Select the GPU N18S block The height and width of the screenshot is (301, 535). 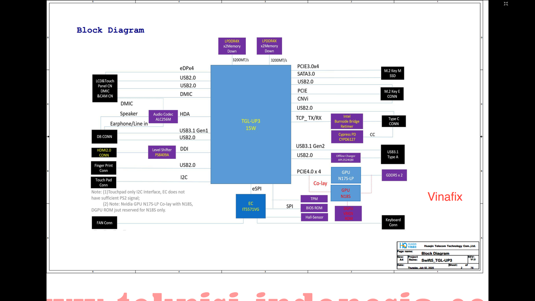click(346, 193)
